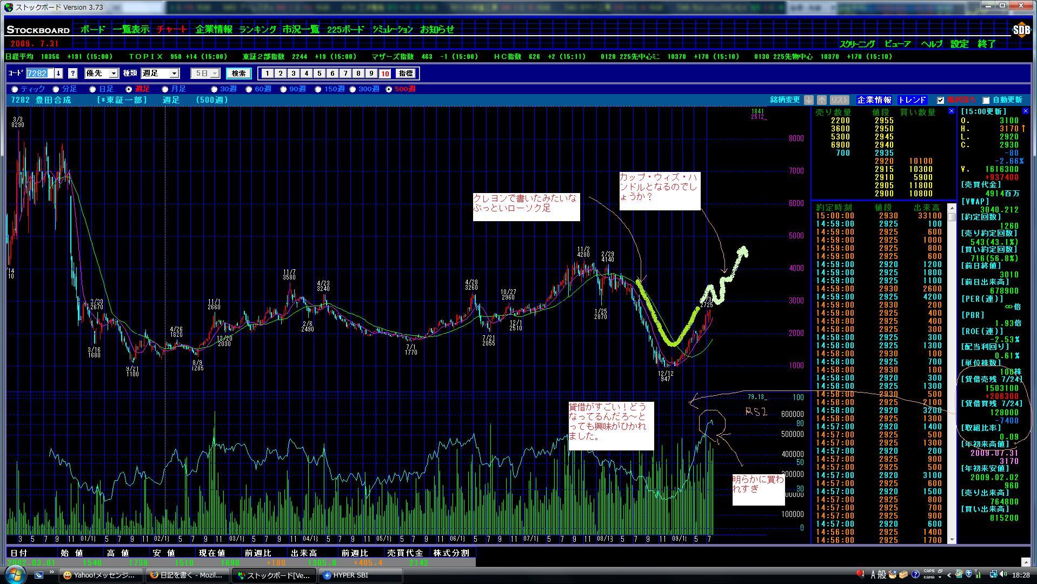Close the order book panel with X
This screenshot has height=584, width=1037.
pyautogui.click(x=952, y=111)
